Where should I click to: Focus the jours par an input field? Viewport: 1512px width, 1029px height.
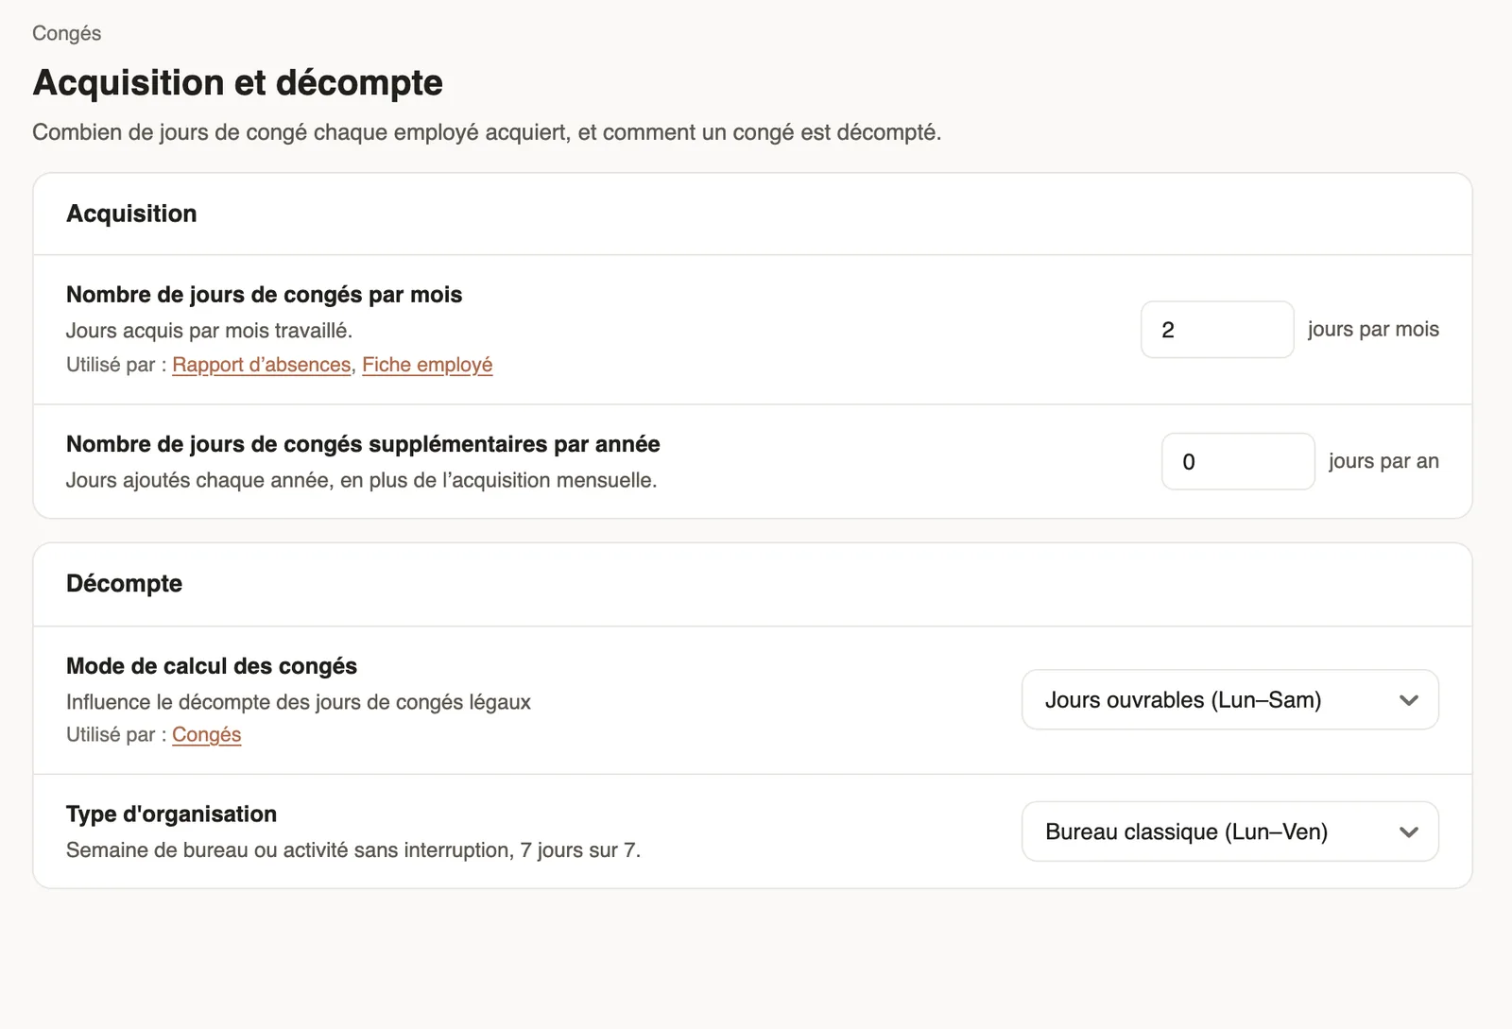tap(1238, 461)
